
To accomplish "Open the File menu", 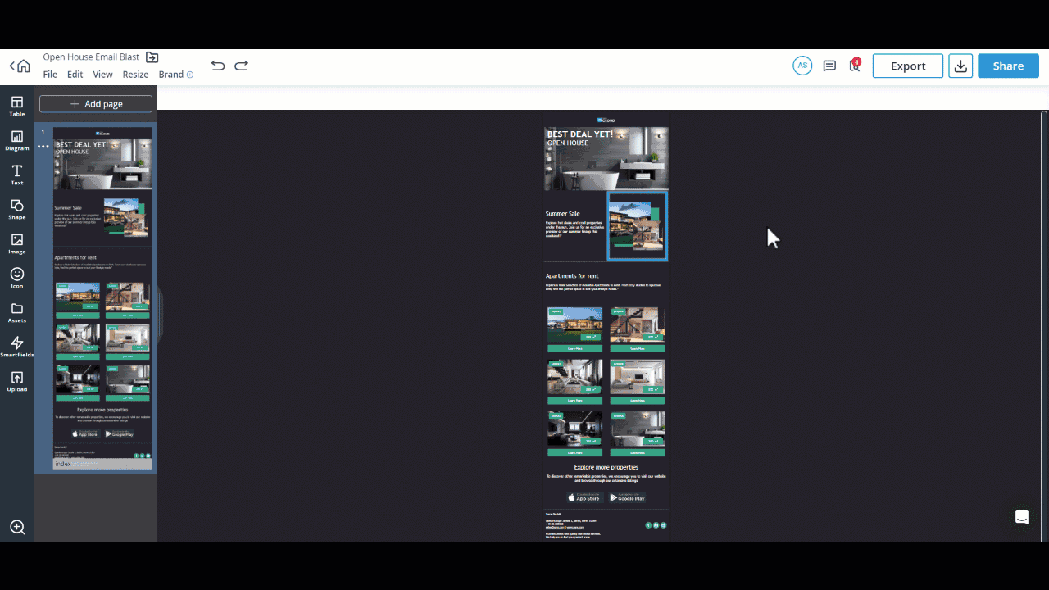I will [x=50, y=75].
